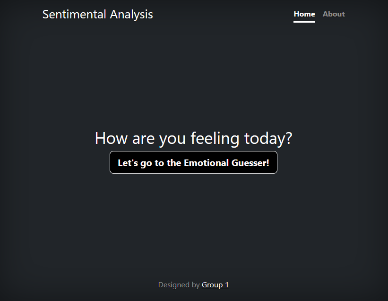Select Home in the top navigation bar
The image size is (388, 301).
(304, 14)
